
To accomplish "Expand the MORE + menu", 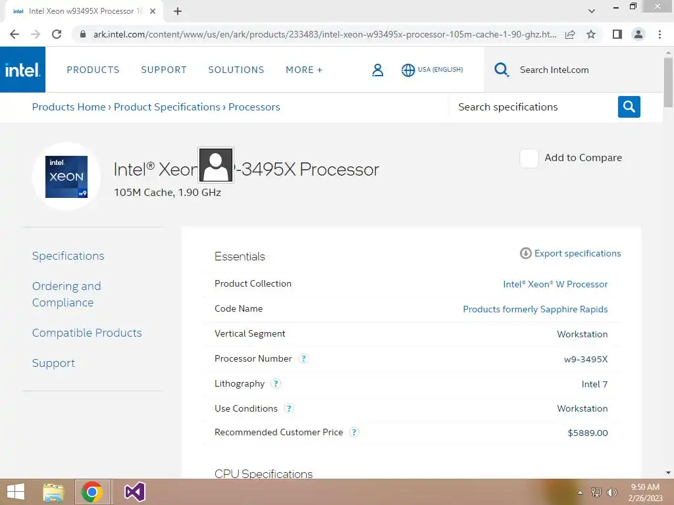I will [304, 70].
